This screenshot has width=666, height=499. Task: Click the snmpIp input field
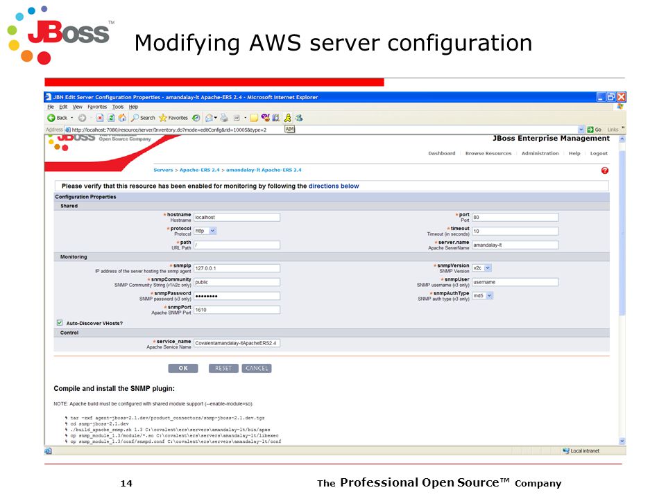tap(237, 268)
